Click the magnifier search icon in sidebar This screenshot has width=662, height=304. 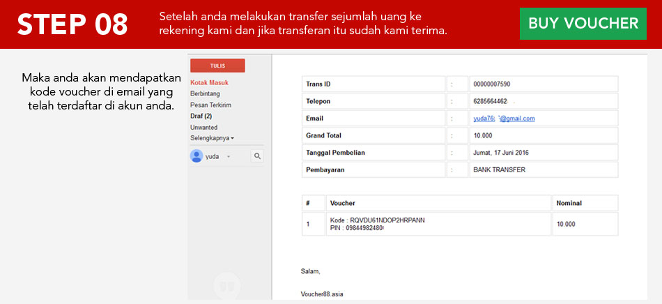pos(257,156)
